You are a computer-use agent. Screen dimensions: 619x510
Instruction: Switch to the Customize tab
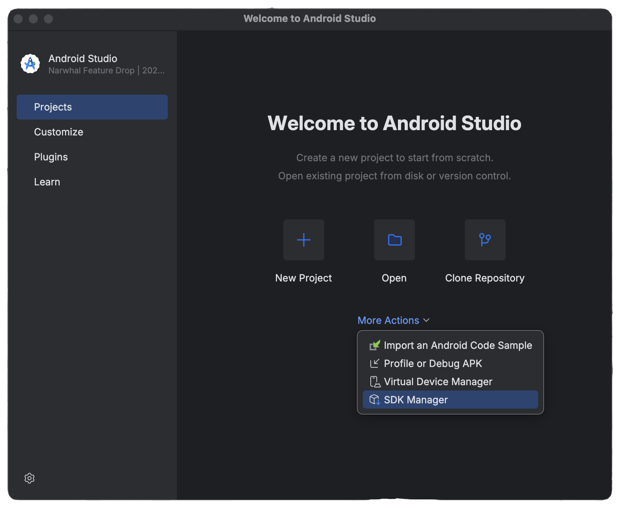click(x=92, y=132)
